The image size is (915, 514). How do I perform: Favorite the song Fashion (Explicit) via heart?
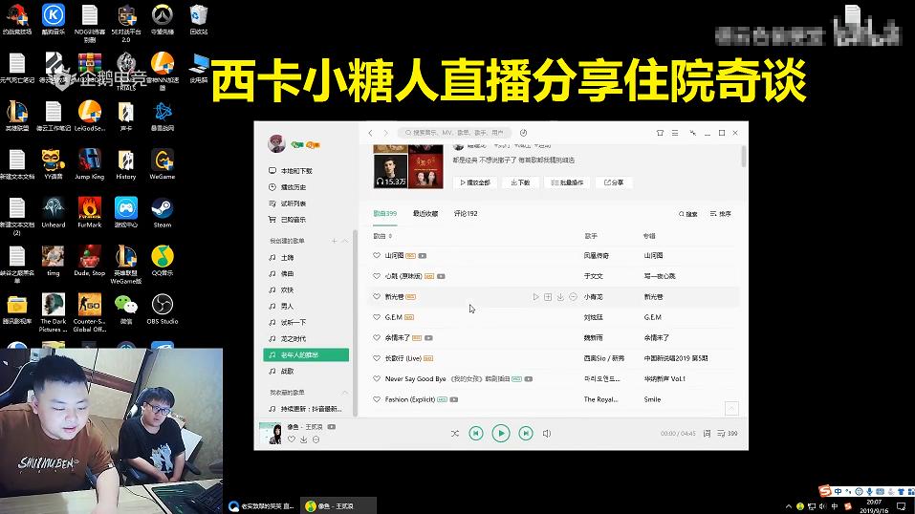coord(377,399)
